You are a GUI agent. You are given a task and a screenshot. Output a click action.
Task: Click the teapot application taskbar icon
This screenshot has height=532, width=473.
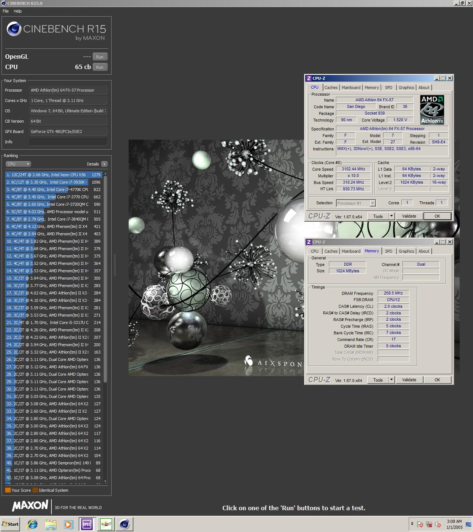pyautogui.click(x=106, y=524)
